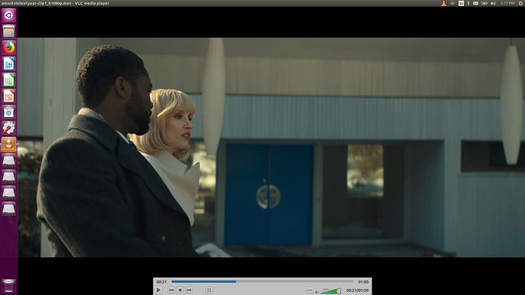Skip to previous media with the Previous button
525x295 pixels.
coord(171,290)
